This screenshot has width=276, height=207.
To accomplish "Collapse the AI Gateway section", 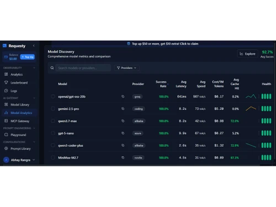I will (x=34, y=98).
